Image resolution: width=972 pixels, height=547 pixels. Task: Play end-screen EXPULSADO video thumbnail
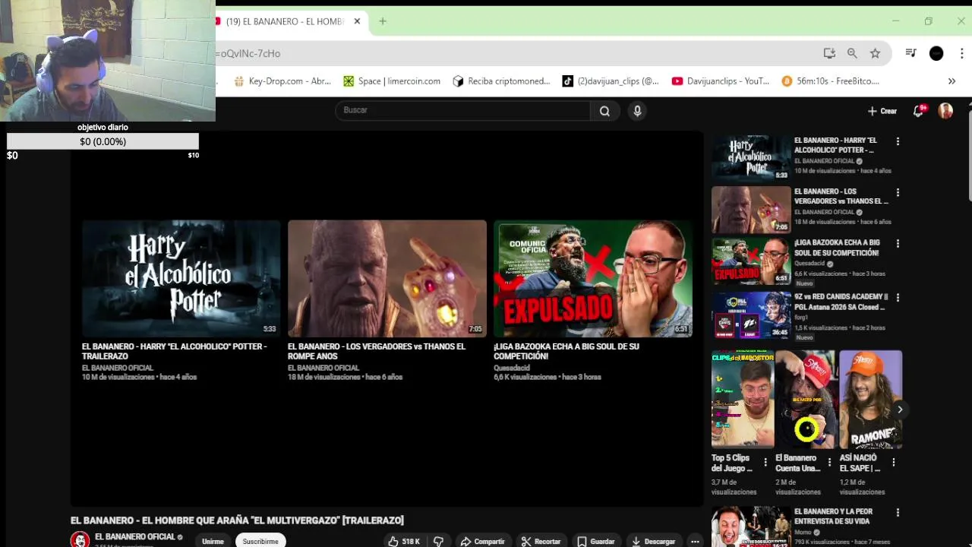click(592, 278)
